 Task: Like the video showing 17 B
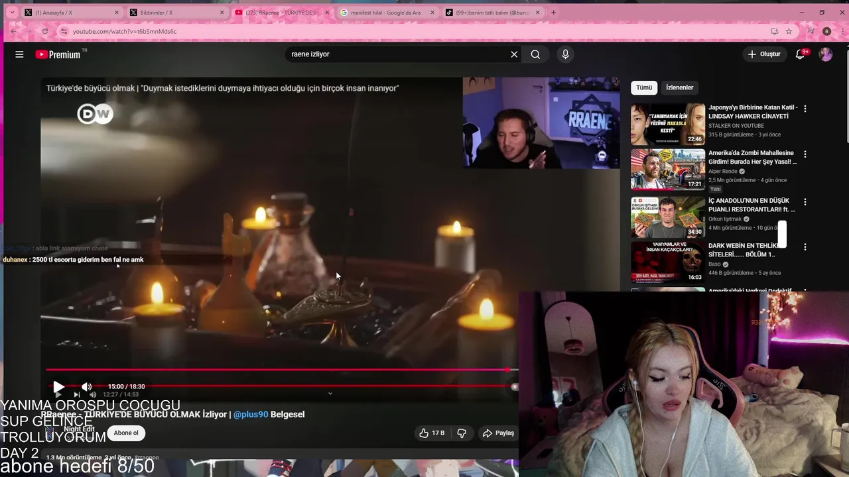pos(431,433)
